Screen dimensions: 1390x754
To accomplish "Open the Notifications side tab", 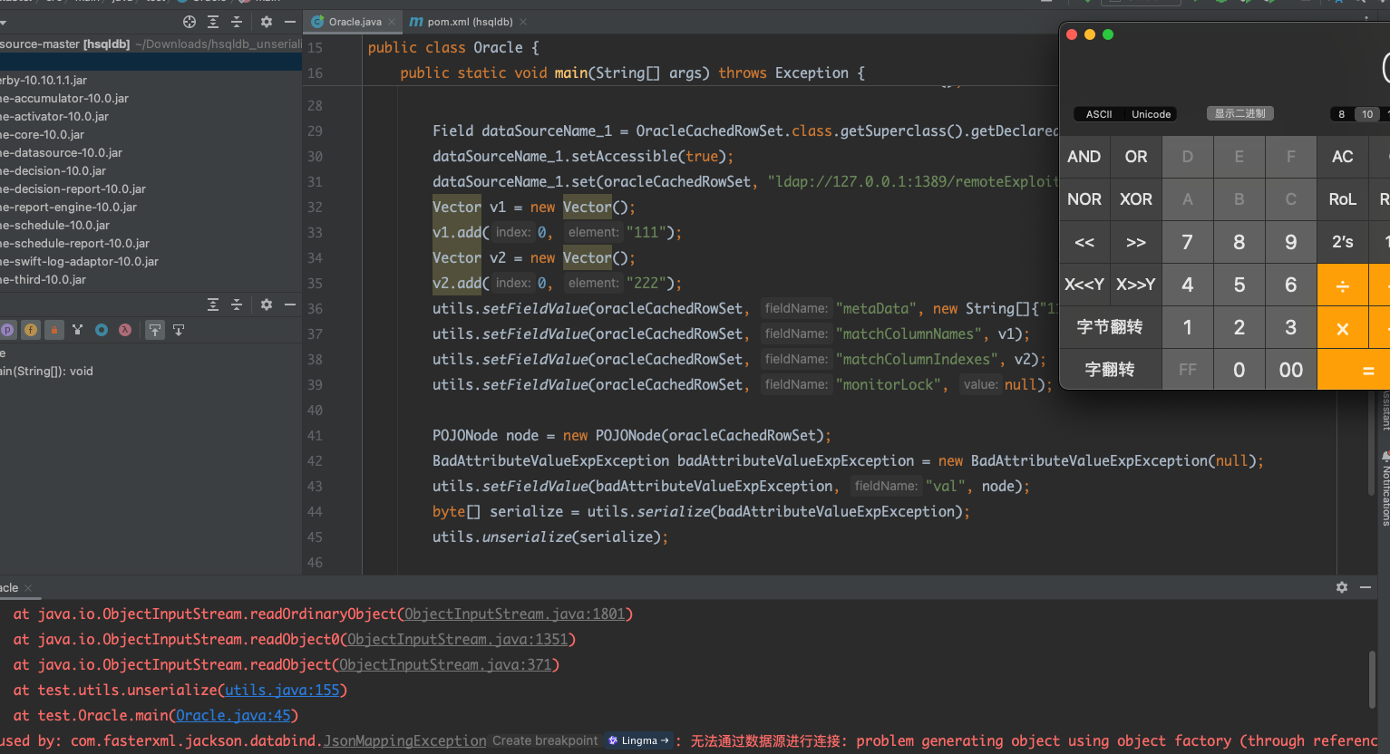I will pos(1385,489).
